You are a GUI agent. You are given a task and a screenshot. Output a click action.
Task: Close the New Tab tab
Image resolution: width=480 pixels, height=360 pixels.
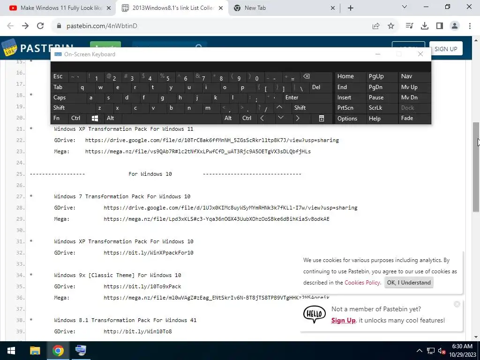333,8
